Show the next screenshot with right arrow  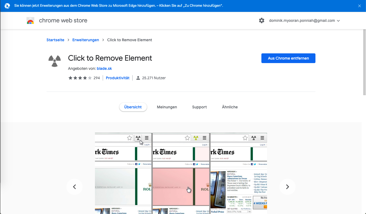[287, 187]
